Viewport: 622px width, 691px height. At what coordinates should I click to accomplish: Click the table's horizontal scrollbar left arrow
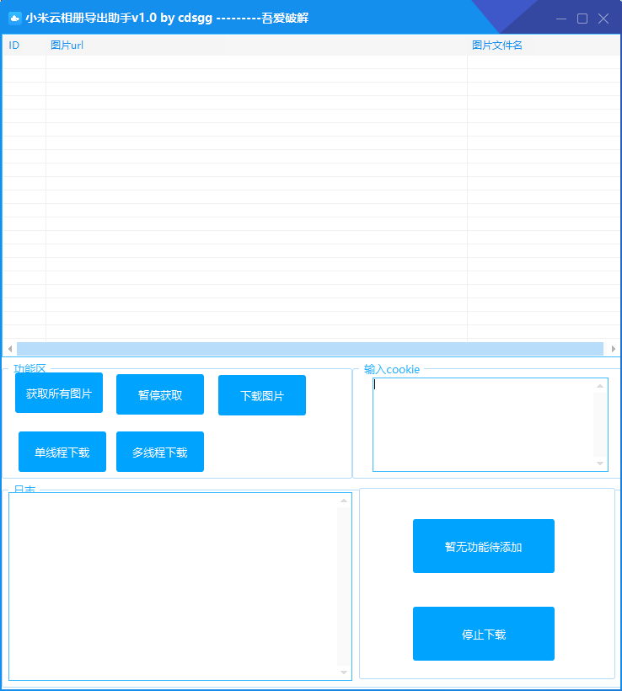tap(10, 349)
